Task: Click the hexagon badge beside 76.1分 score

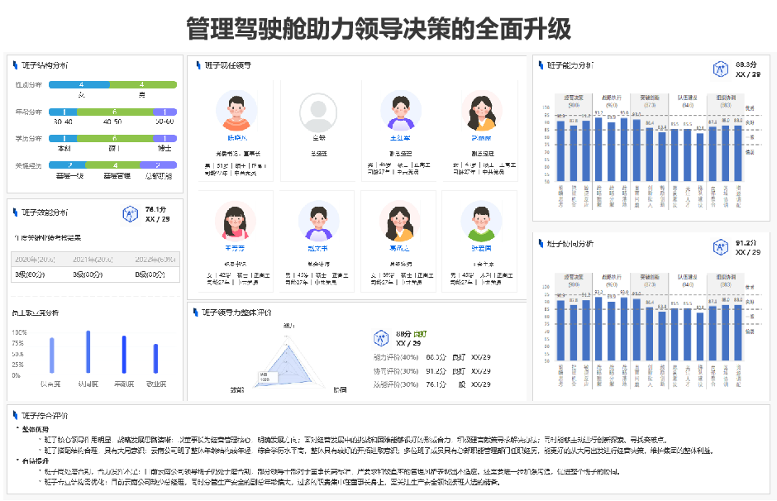Action: click(130, 214)
